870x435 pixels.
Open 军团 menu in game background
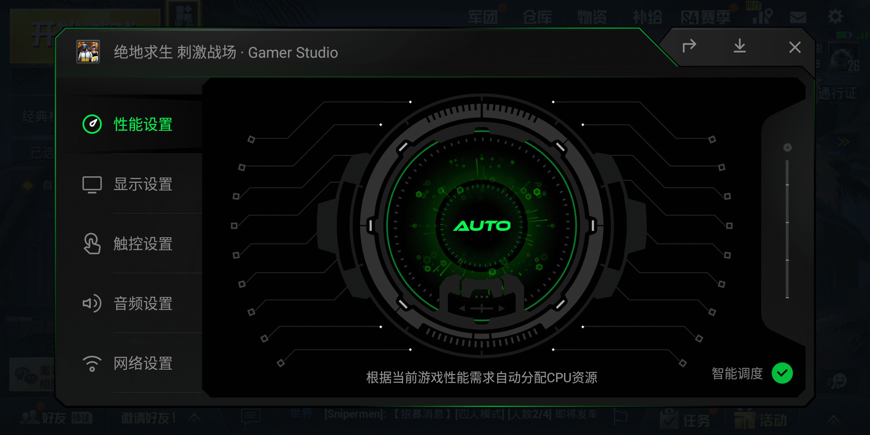click(x=483, y=17)
